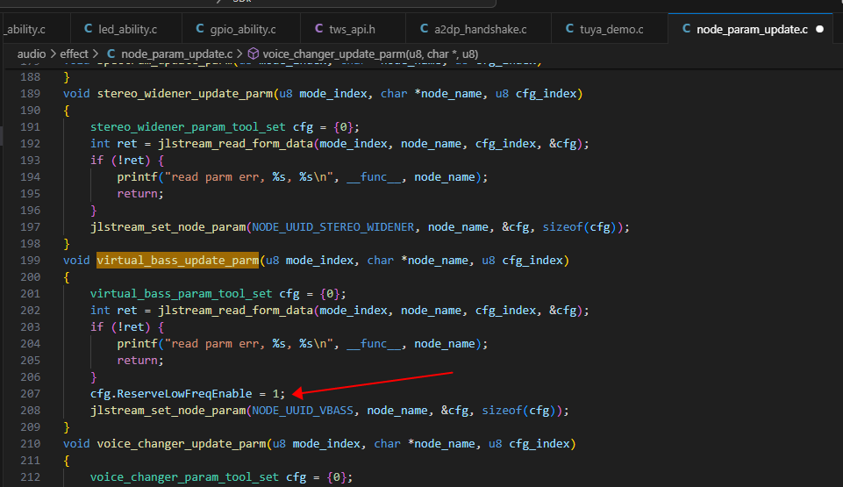Open voice_changer_update_parm symbol breadcrumb

click(x=370, y=54)
